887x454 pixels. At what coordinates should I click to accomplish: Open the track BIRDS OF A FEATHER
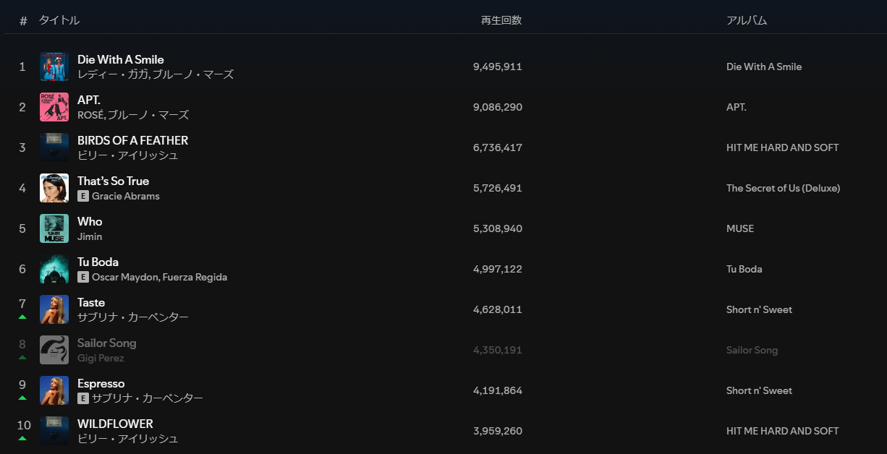coord(133,140)
